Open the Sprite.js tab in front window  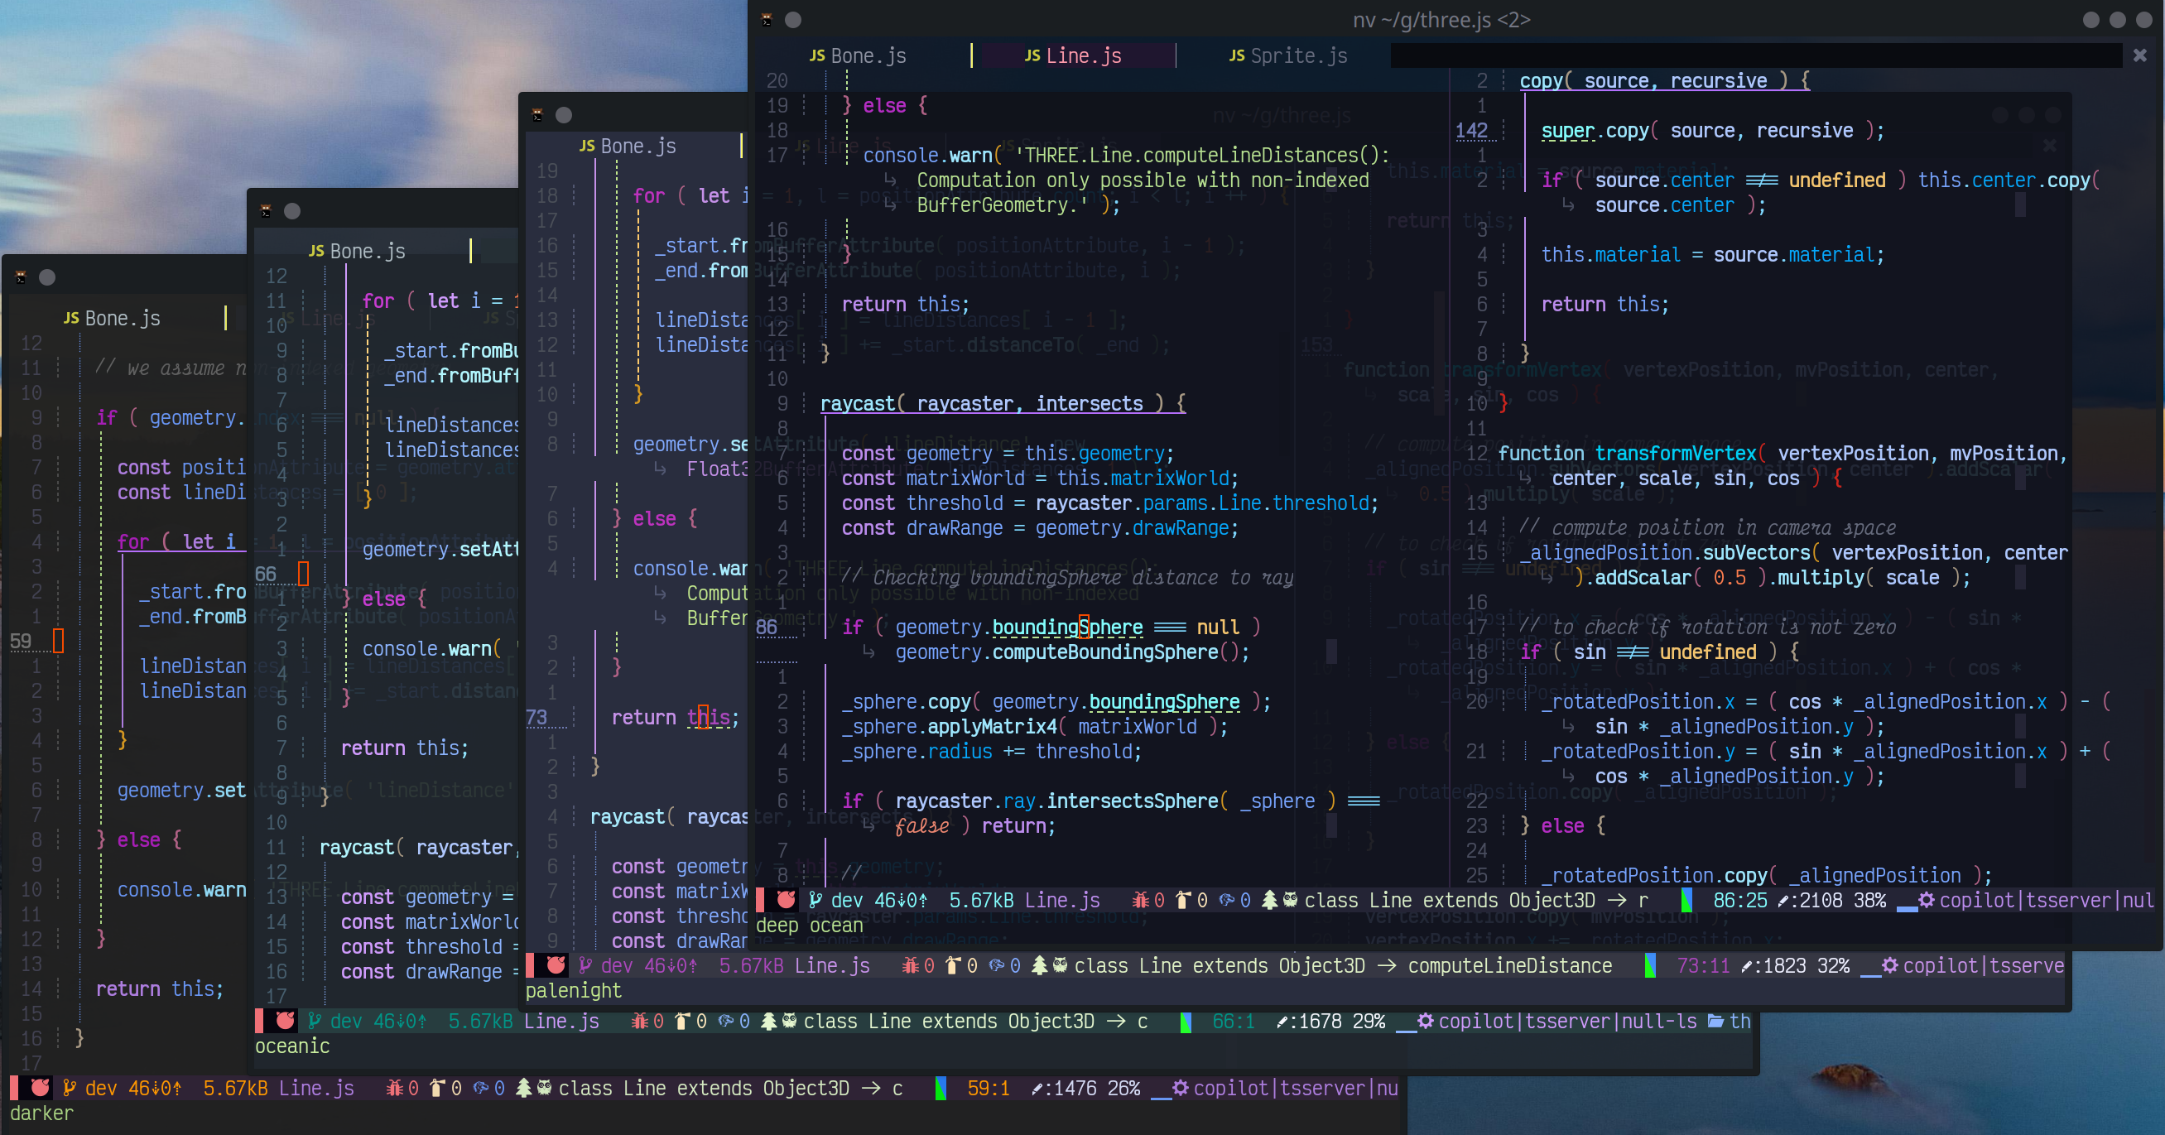(1287, 55)
